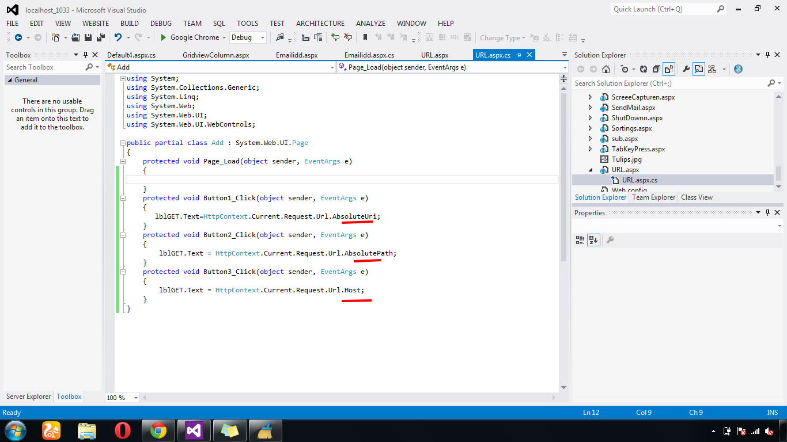
Task: Click the New Project toolbar icon
Action: pos(55,37)
